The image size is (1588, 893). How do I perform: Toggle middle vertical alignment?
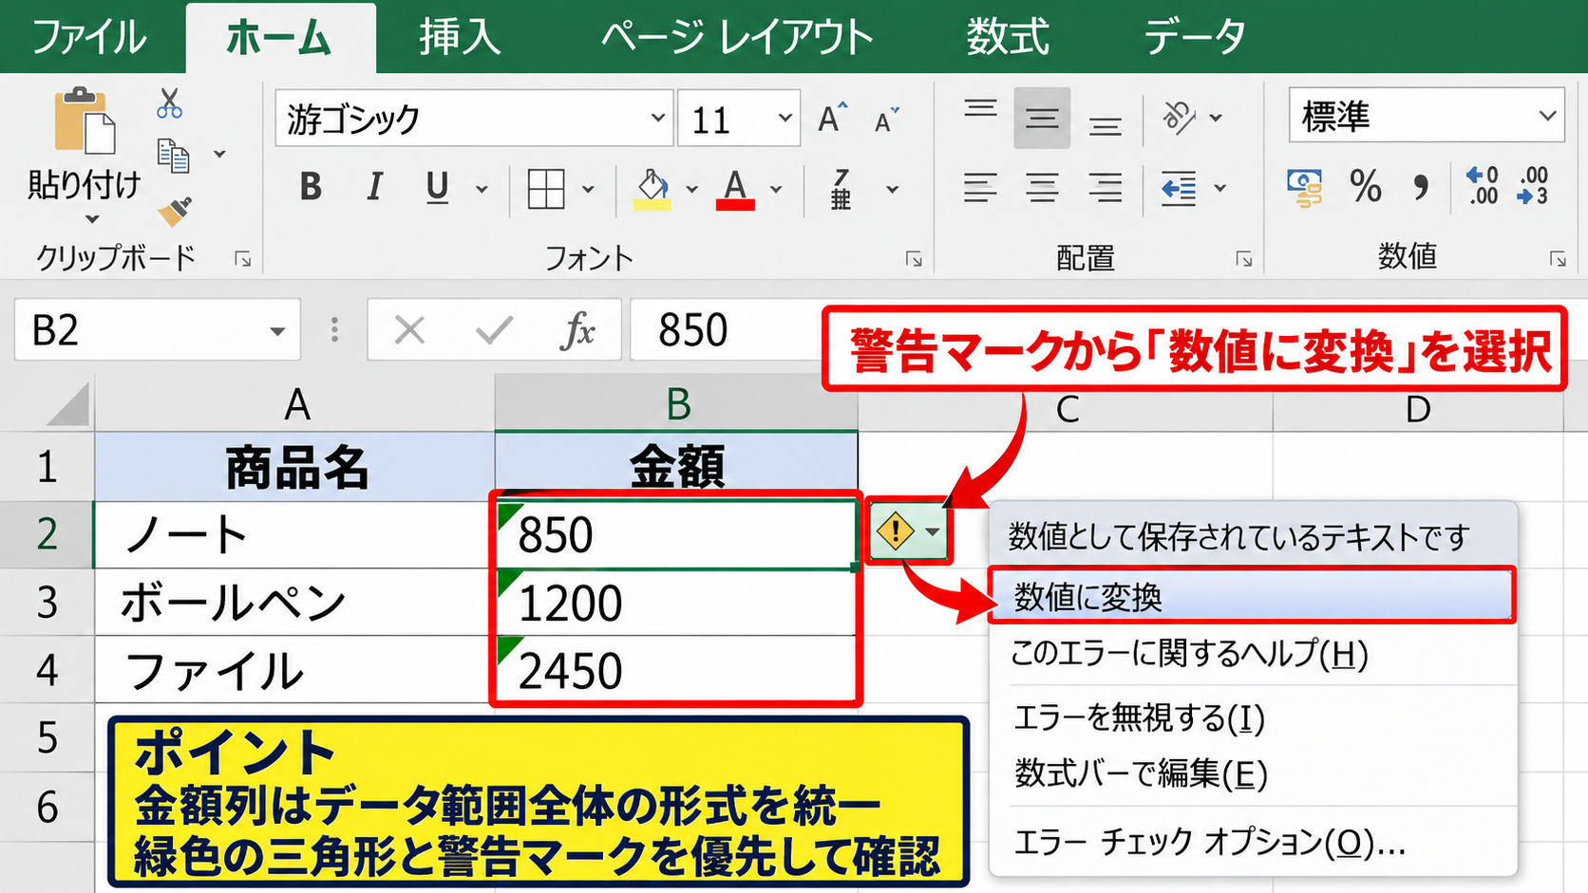tap(1042, 119)
